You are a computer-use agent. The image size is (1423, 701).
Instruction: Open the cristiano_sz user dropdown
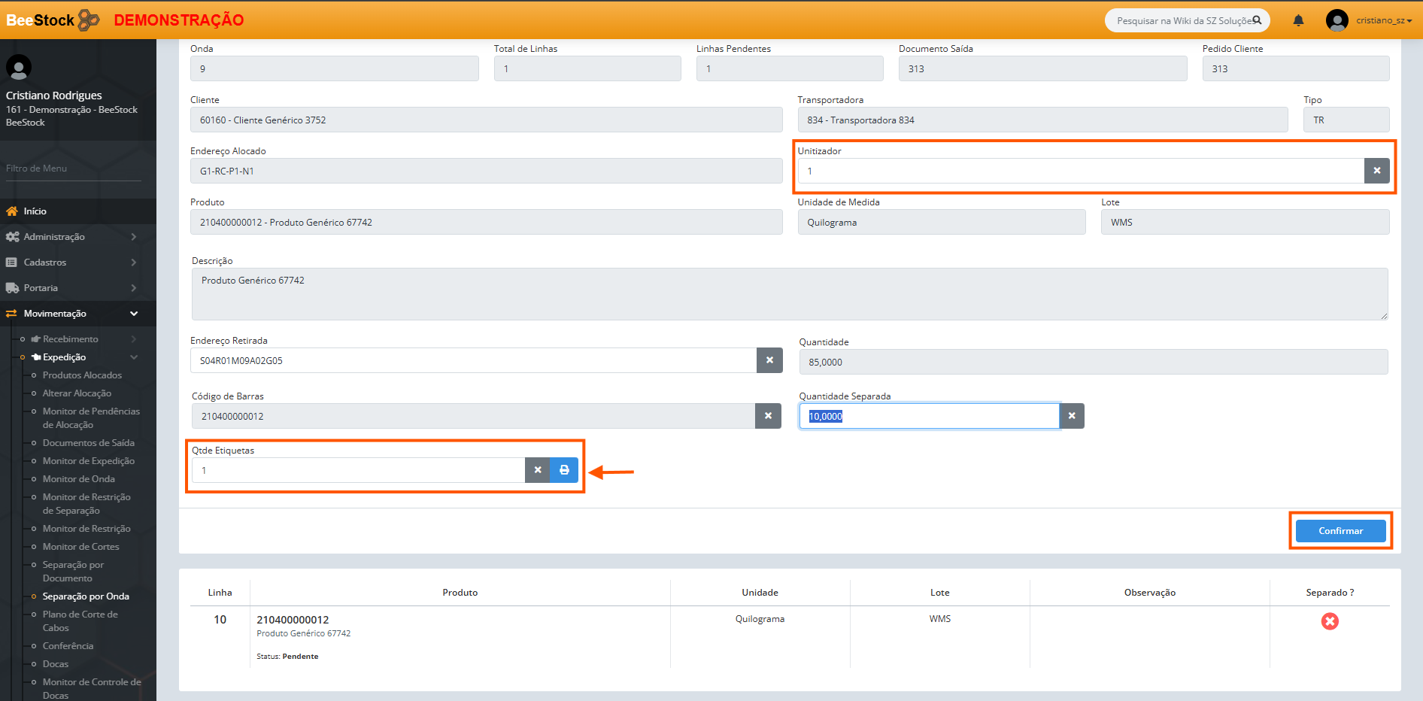pyautogui.click(x=1370, y=20)
